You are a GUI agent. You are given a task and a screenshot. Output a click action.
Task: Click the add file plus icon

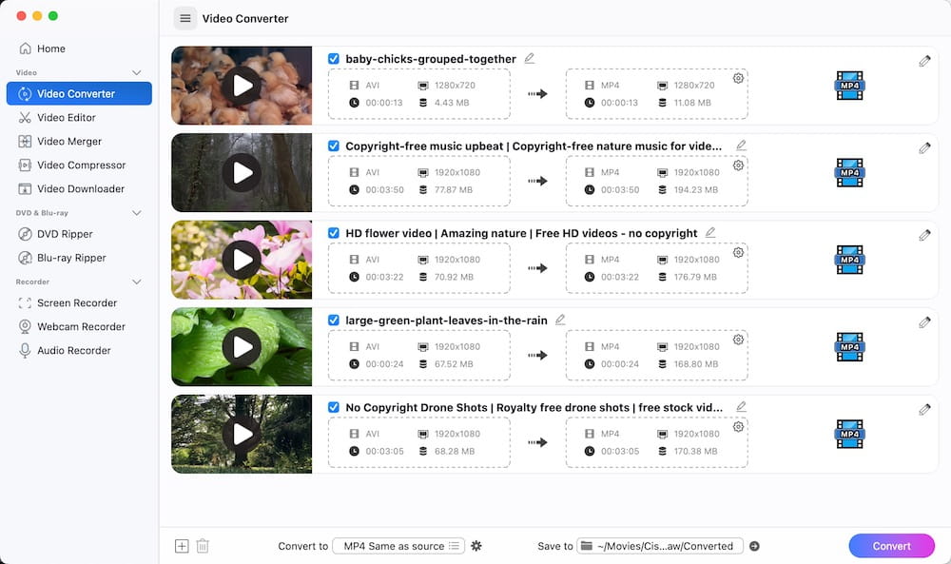[x=182, y=546]
